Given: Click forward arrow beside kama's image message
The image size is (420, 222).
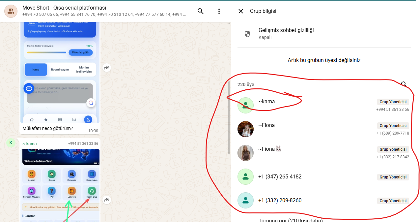Looking at the screenshot, I should (x=107, y=200).
